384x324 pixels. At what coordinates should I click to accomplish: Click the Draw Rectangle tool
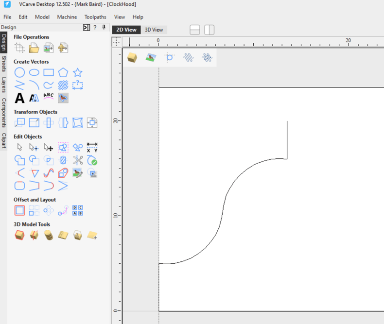tap(49, 73)
